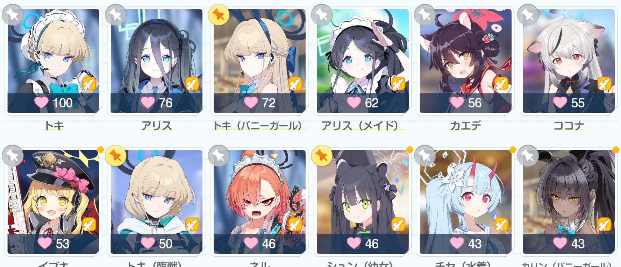The image size is (621, 267).
Task: Unpin the bottom-row トキ card with score 50
Action: [116, 155]
